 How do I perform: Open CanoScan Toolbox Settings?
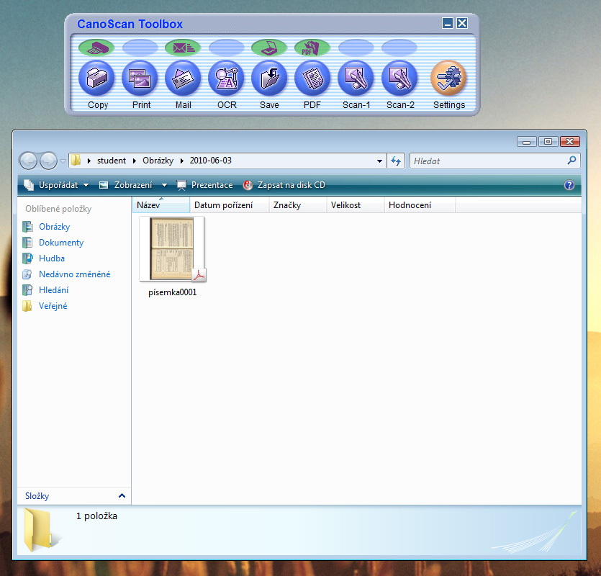point(448,78)
